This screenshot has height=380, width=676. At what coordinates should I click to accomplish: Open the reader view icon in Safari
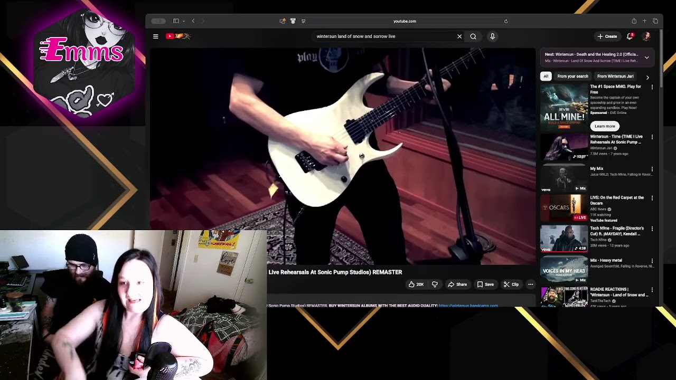[x=303, y=21]
